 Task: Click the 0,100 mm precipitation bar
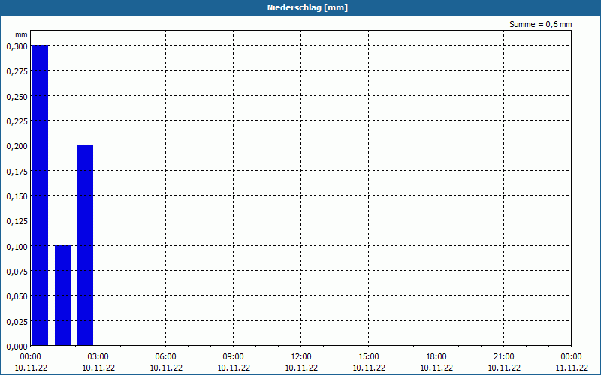click(62, 295)
